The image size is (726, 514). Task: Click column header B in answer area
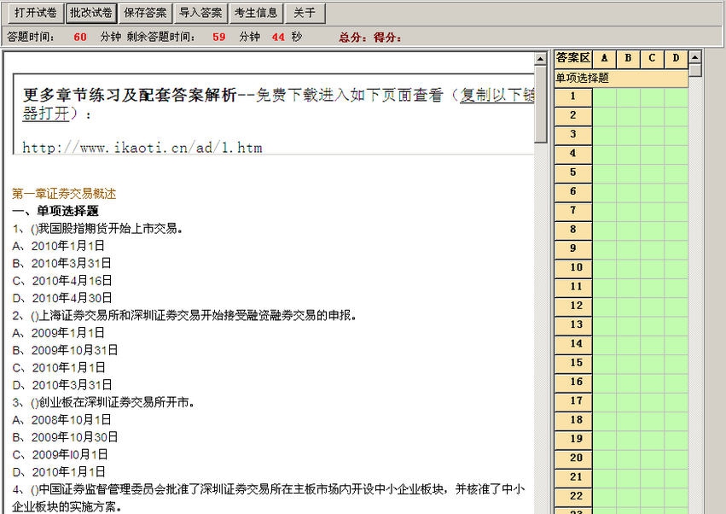coord(628,58)
